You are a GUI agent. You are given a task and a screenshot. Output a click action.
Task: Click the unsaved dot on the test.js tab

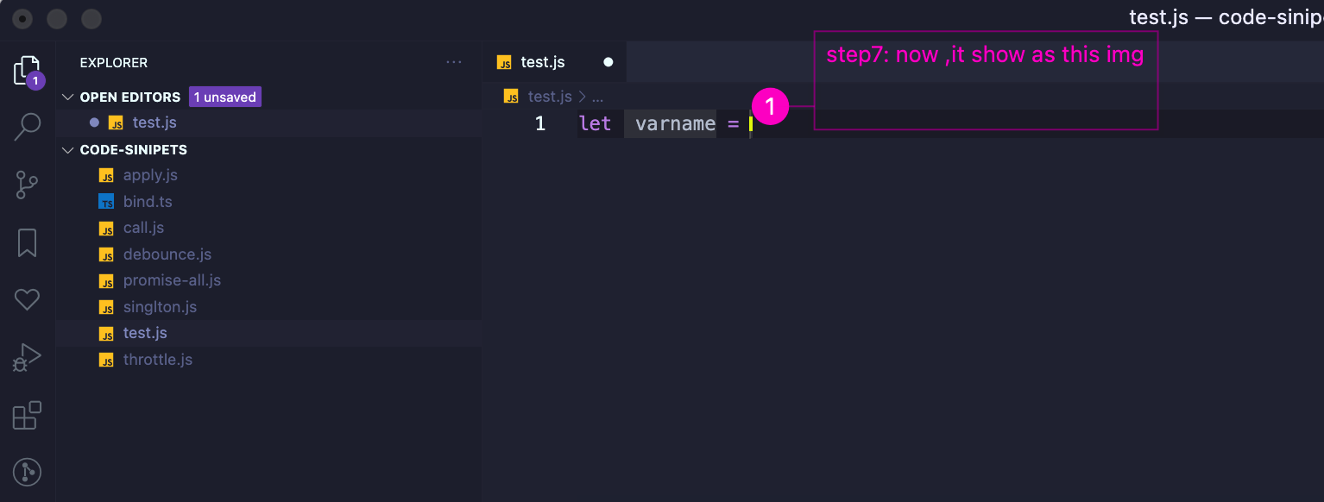tap(608, 61)
